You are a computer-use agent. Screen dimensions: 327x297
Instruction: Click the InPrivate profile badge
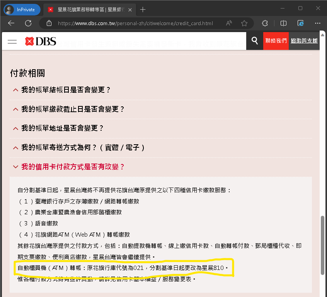point(22,9)
